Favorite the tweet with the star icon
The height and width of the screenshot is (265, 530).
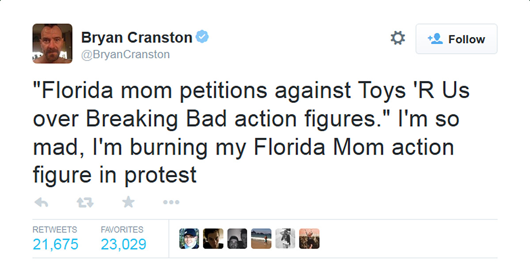(x=128, y=202)
